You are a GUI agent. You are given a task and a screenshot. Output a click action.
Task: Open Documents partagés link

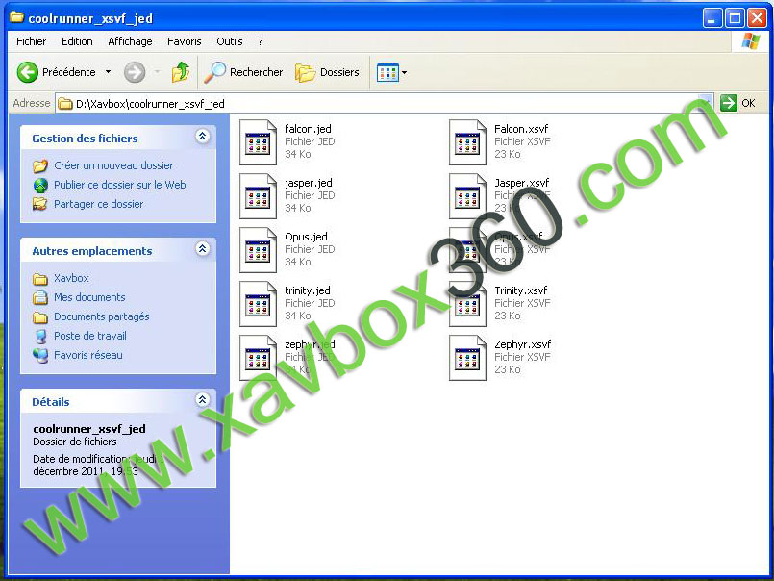coord(102,316)
